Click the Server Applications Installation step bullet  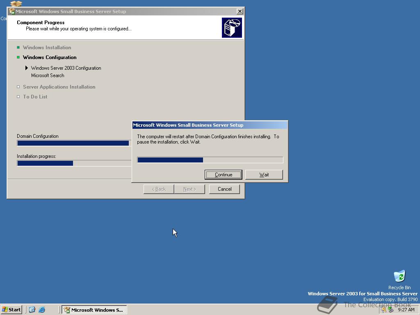18,87
